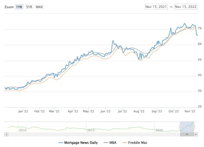Click the 6% y-axis label
Image resolution: width=204 pixels, height=147 pixels.
coord(200,44)
